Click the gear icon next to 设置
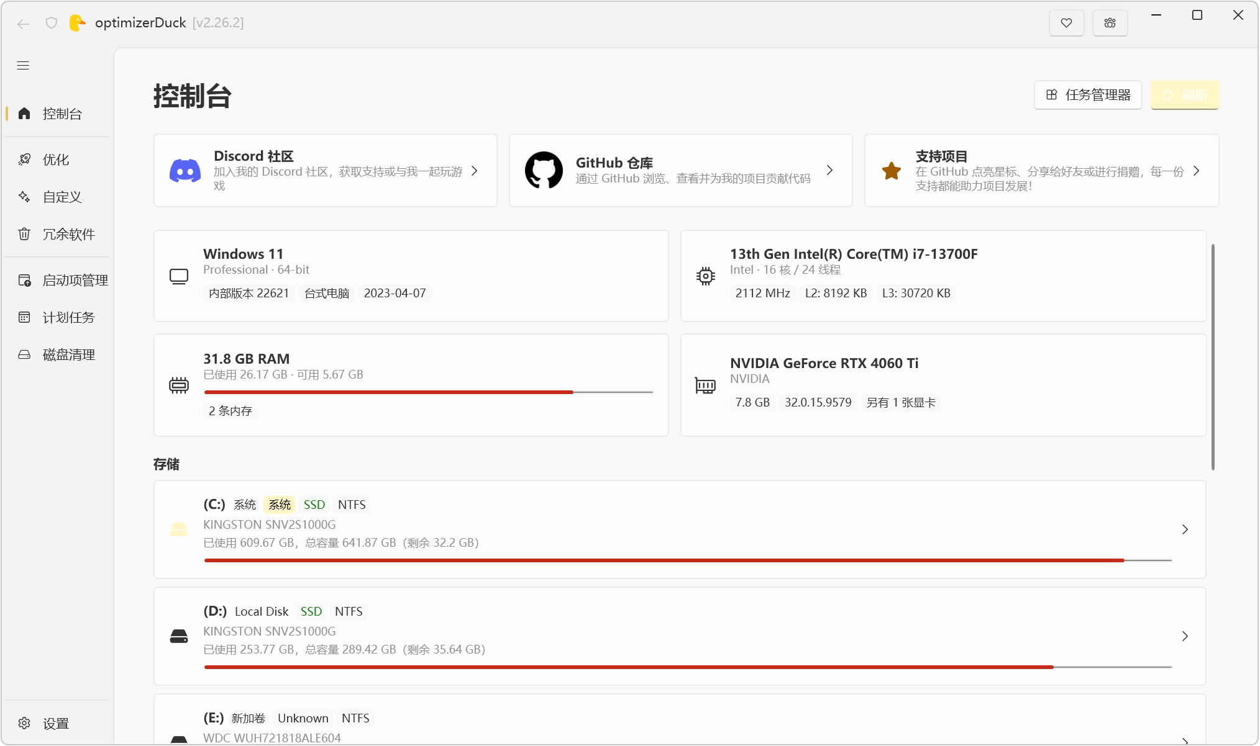 24,723
